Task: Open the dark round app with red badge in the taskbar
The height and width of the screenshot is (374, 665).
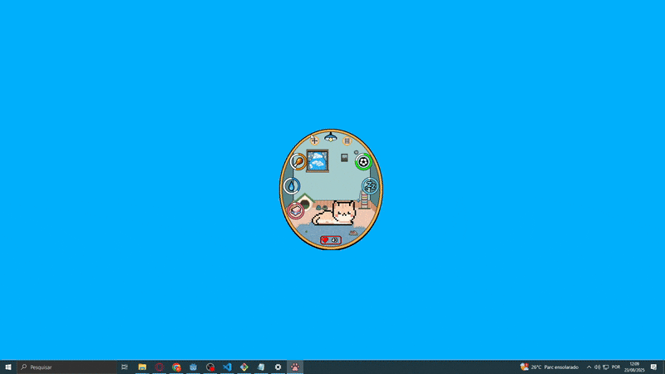Action: point(210,367)
